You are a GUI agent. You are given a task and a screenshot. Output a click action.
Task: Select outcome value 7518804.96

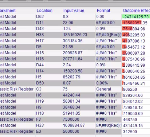pos(134,29)
